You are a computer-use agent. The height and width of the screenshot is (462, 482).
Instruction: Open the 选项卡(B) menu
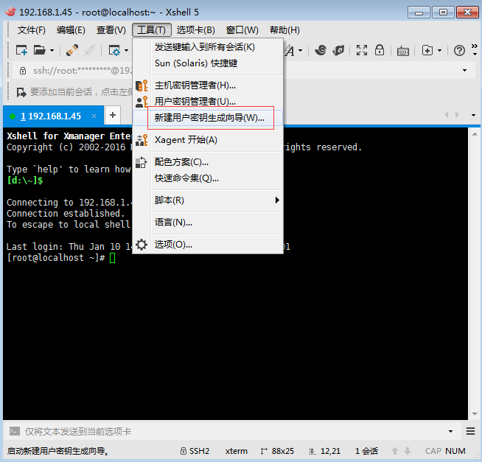coord(196,30)
